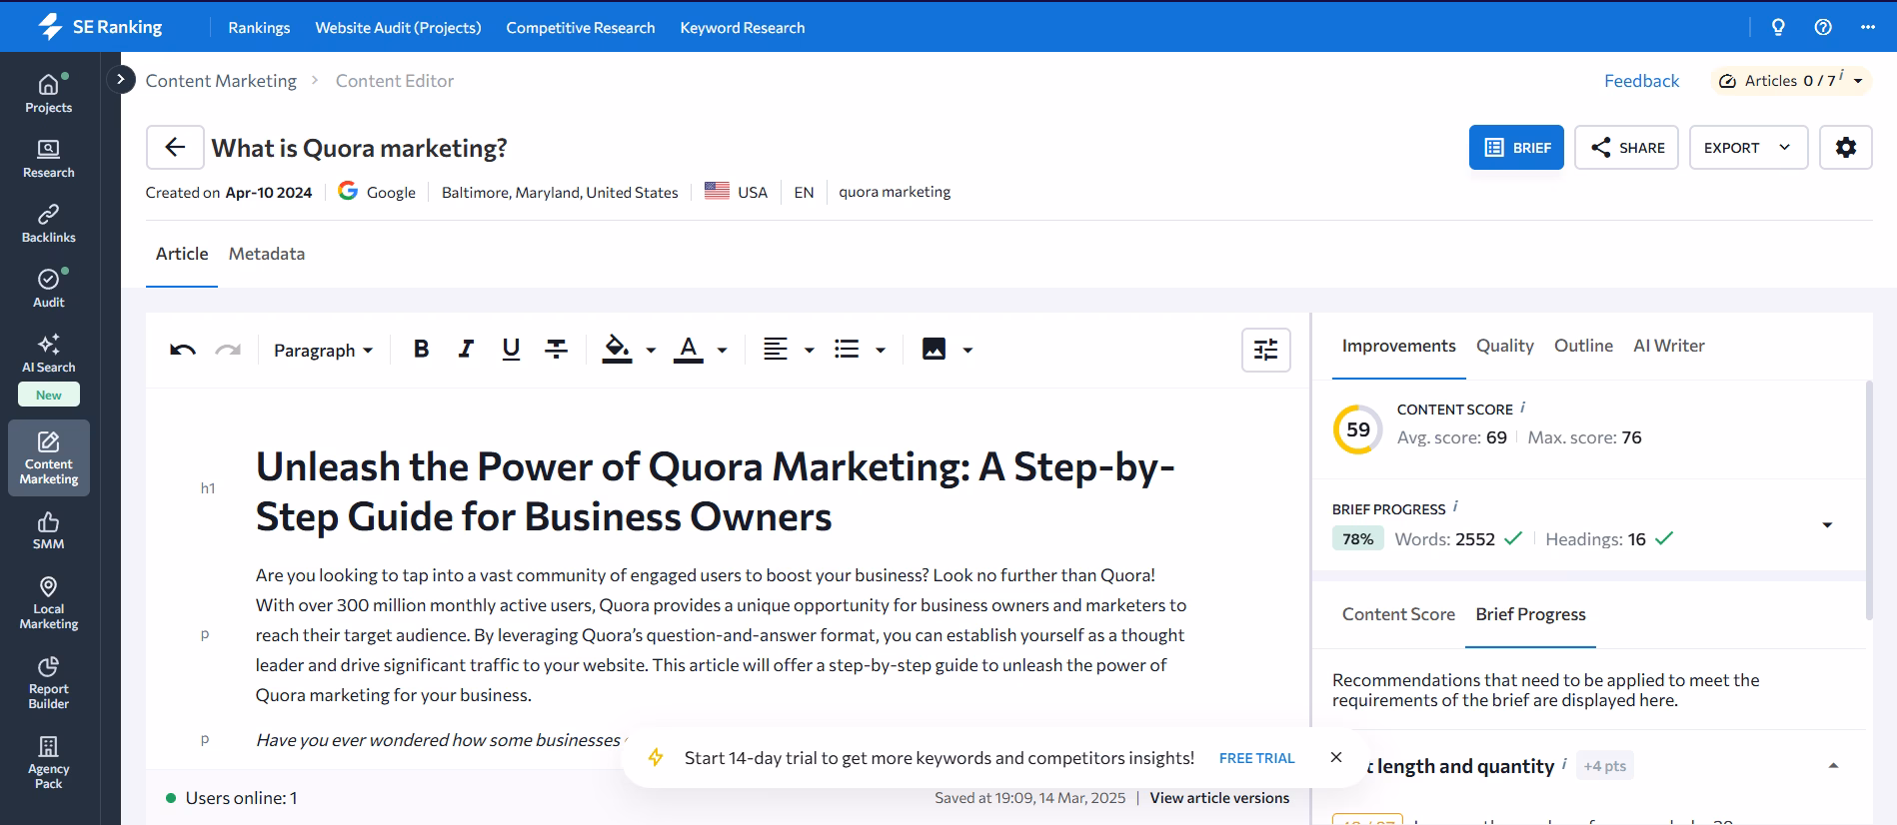Open Backlinks in the sidebar
Screen dimensions: 1897x825
click(49, 224)
